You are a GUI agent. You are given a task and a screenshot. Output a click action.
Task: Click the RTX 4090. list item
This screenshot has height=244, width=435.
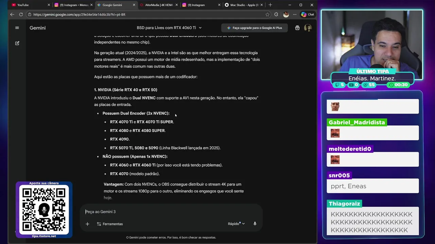click(x=120, y=139)
